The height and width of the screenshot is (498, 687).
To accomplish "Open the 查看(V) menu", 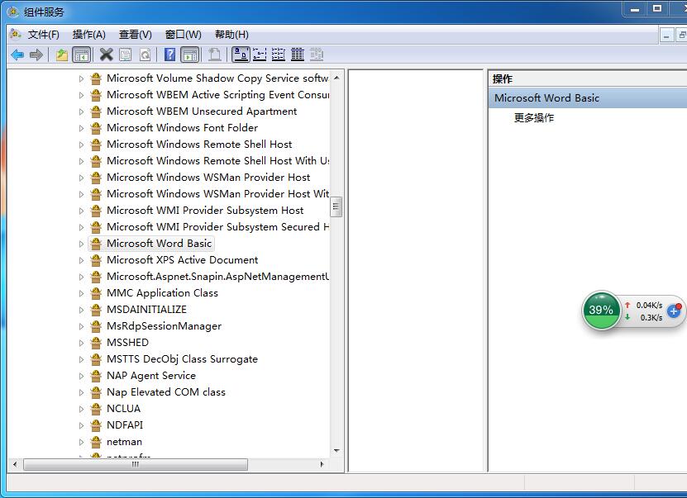I will [136, 35].
